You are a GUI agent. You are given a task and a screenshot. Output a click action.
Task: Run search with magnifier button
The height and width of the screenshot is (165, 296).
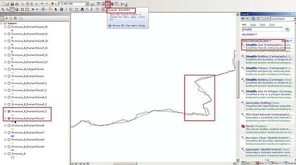click(287, 29)
